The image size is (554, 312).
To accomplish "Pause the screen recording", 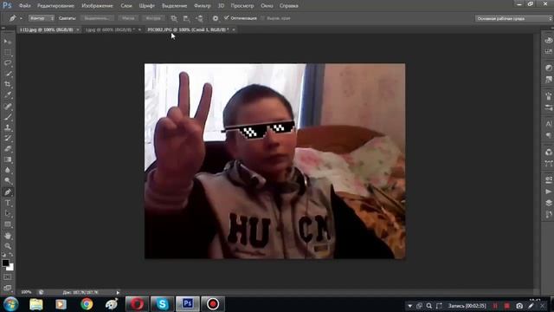I will 495,306.
